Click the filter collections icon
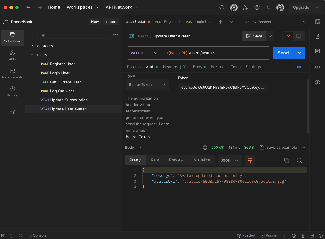 [x=43, y=35]
